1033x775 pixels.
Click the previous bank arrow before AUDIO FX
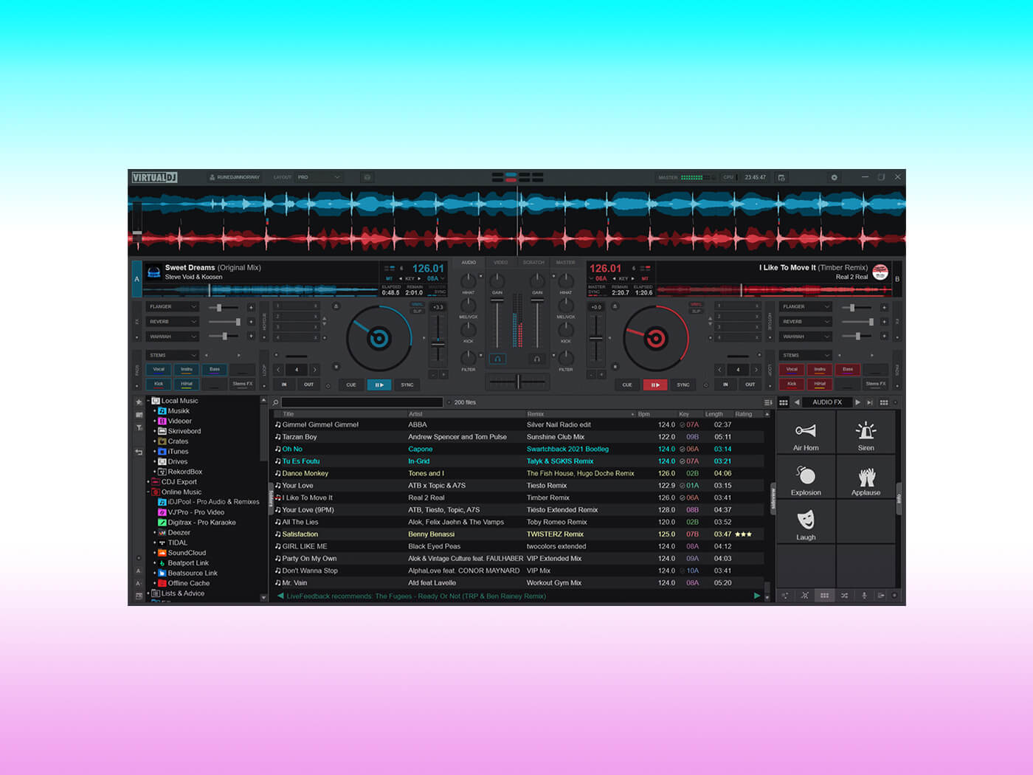[x=797, y=402]
